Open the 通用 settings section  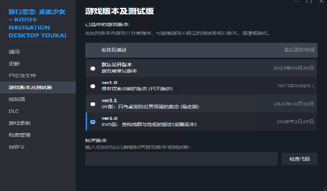[14, 52]
